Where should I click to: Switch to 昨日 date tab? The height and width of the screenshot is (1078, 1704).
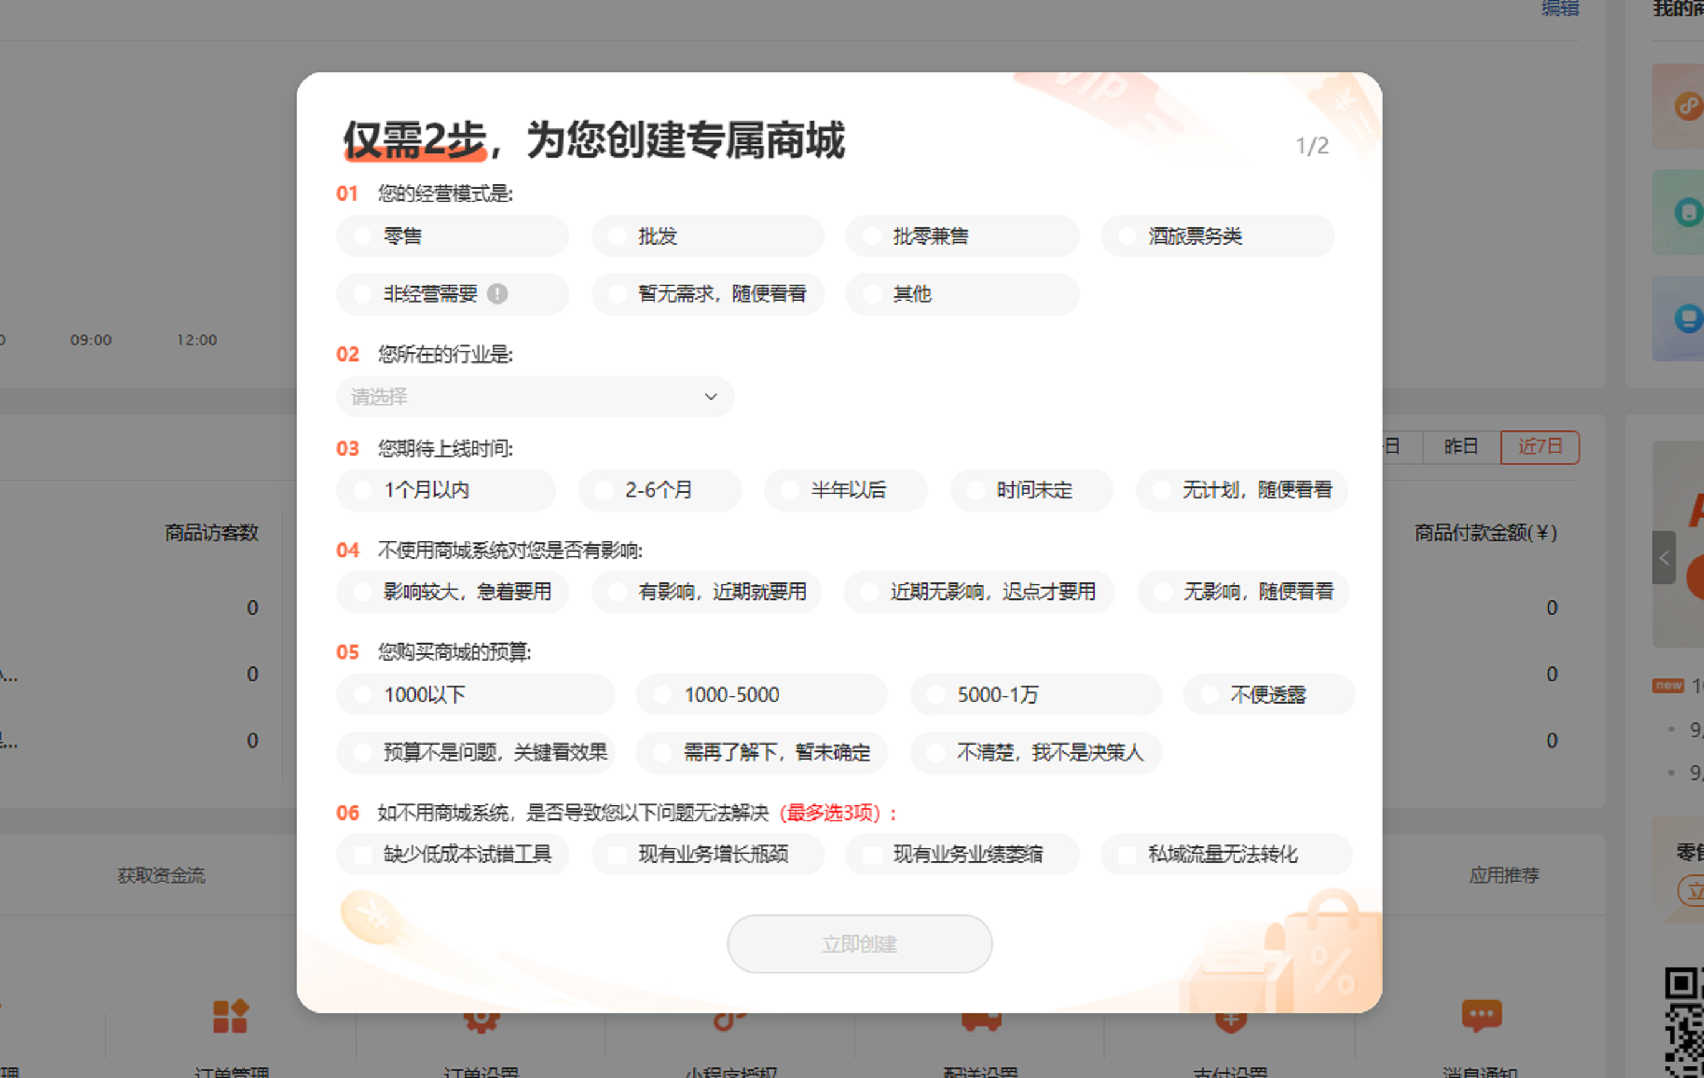(x=1460, y=447)
